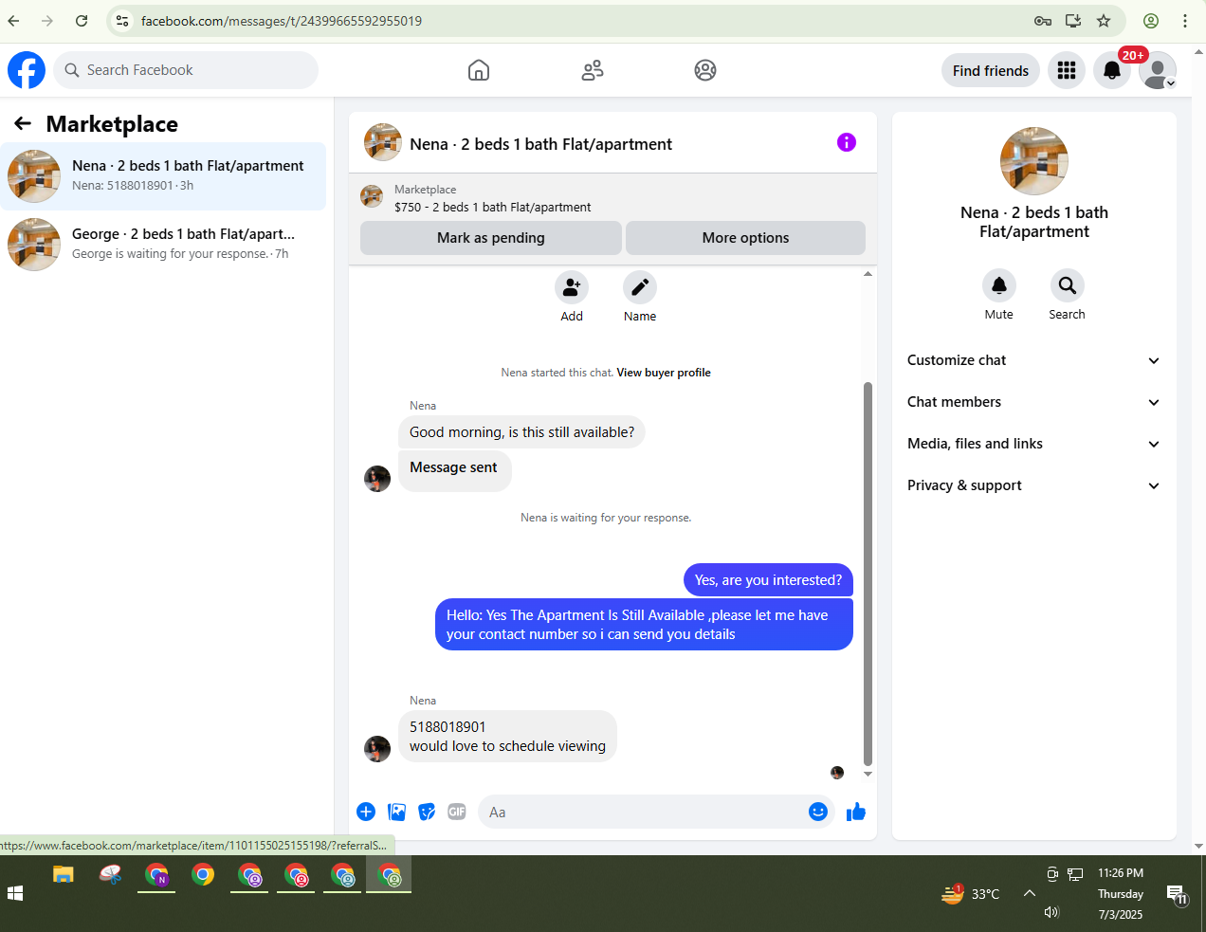Send a thumbs up like
Viewport: 1206px width, 932px height.
tap(856, 812)
